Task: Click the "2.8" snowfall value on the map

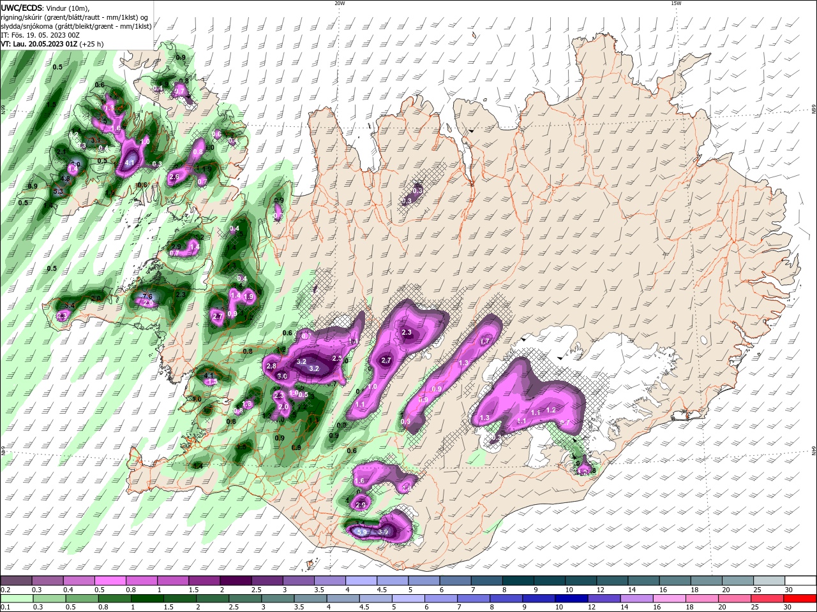Action: pyautogui.click(x=271, y=366)
